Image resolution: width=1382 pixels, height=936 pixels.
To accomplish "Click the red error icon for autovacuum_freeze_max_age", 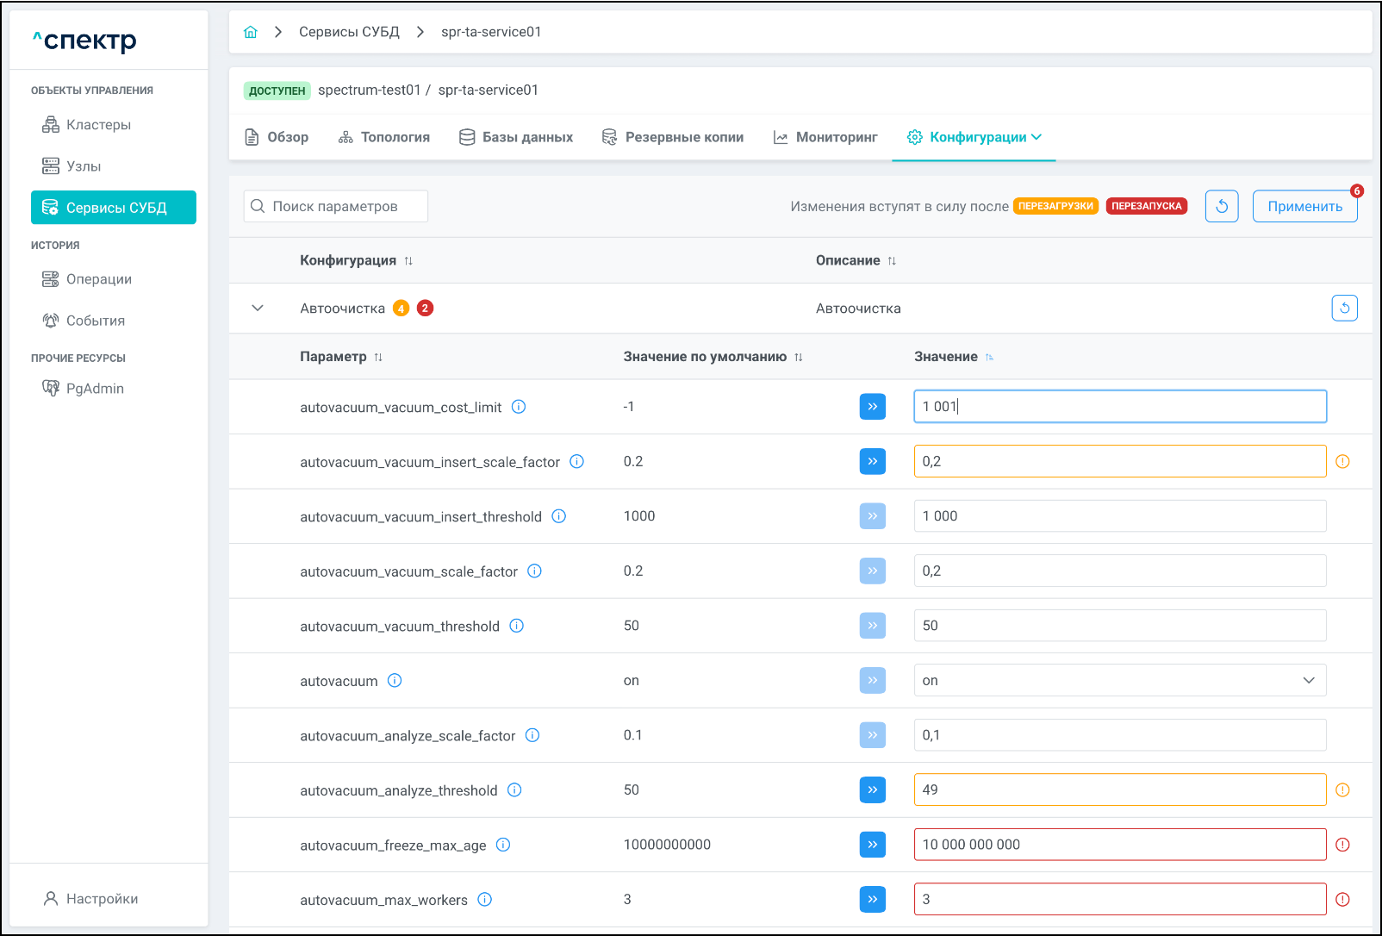I will tap(1342, 845).
